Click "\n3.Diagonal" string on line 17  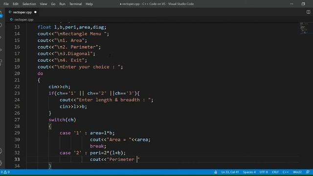pyautogui.click(x=73, y=53)
